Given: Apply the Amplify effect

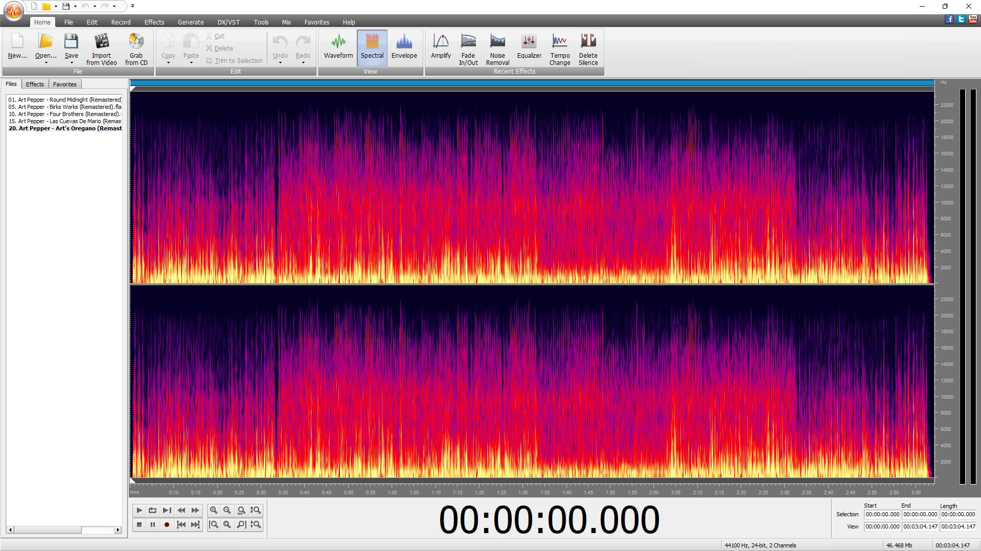Looking at the screenshot, I should (x=440, y=49).
